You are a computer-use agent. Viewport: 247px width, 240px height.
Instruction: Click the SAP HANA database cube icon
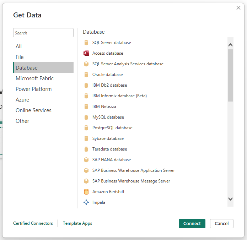[x=86, y=160]
